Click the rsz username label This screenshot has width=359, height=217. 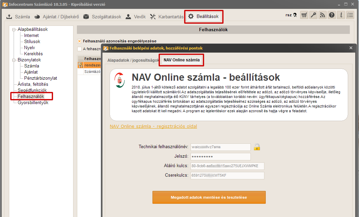(x=289, y=15)
